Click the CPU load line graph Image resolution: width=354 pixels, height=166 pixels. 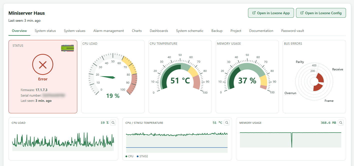point(63,142)
